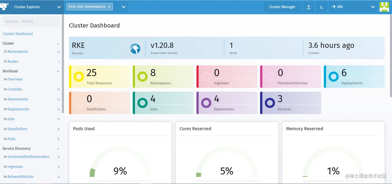Click the v1.20.8 Kubernetes version text
Image resolution: width=392 pixels, height=184 pixels.
[x=162, y=45]
